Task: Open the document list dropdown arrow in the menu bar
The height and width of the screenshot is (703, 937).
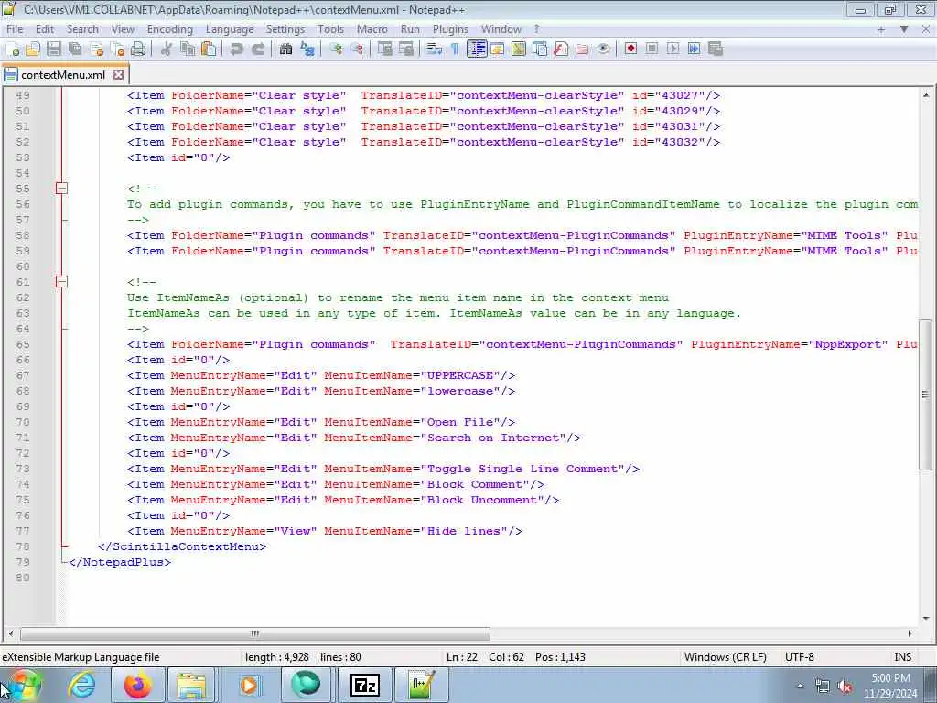Action: (904, 28)
